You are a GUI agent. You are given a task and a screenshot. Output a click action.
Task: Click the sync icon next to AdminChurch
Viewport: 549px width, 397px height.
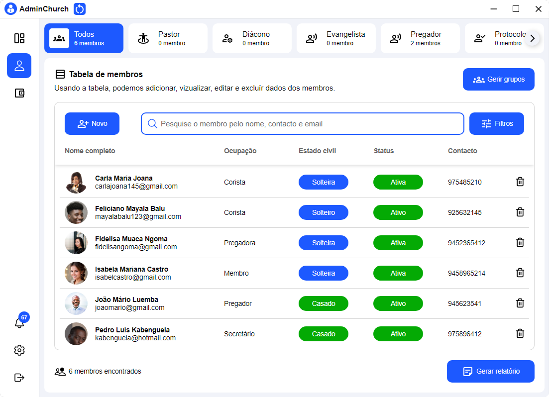[x=80, y=8]
